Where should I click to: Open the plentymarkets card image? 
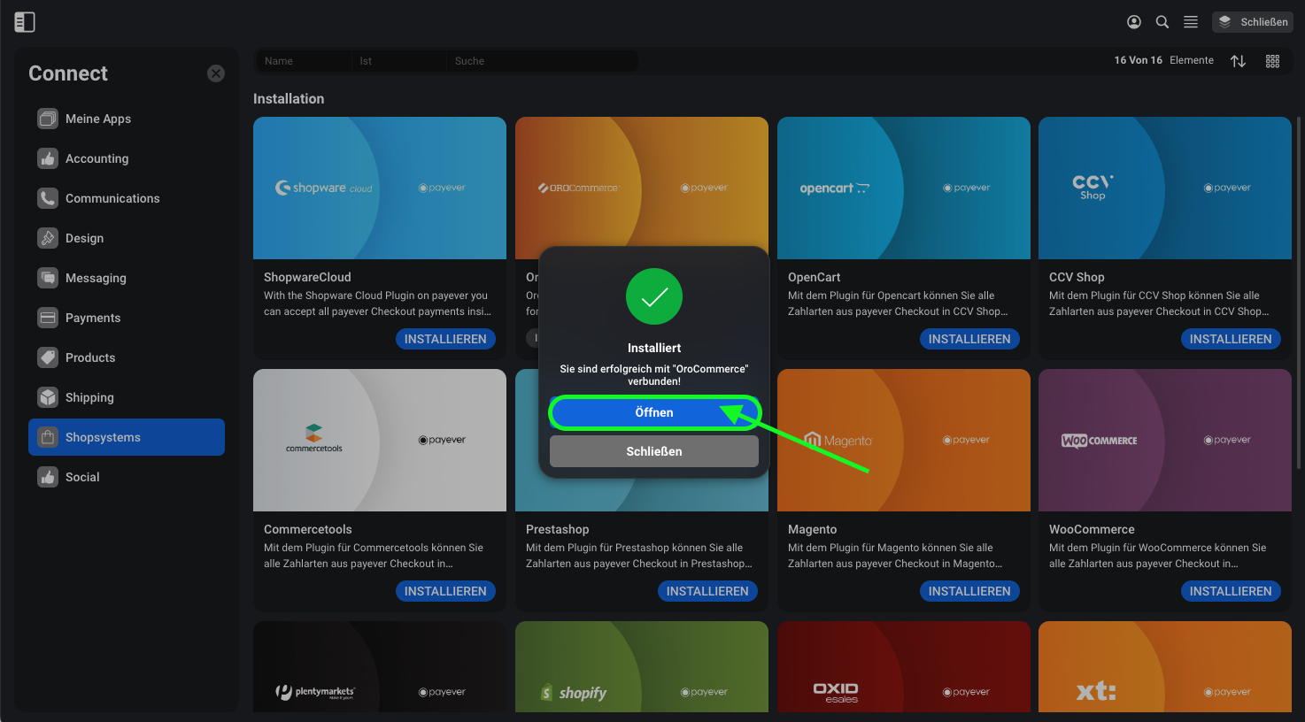click(380, 666)
